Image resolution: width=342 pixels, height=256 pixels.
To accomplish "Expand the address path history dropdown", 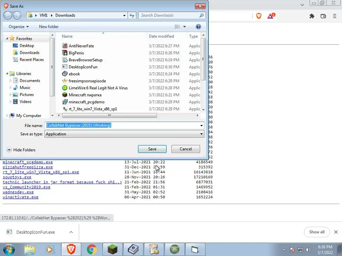I will pos(124,15).
